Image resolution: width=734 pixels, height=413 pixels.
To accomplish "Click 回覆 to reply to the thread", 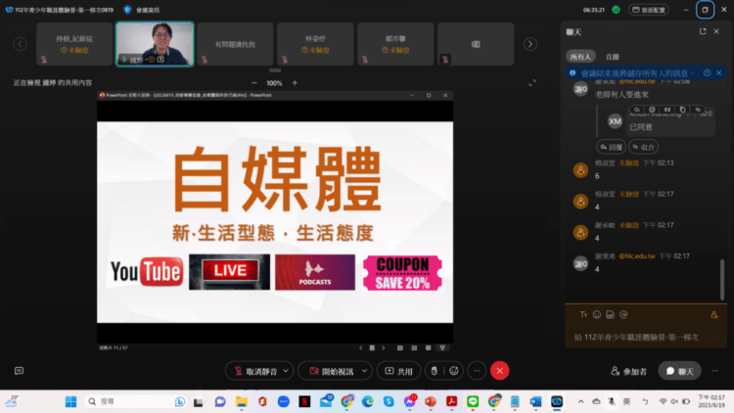I will [612, 147].
